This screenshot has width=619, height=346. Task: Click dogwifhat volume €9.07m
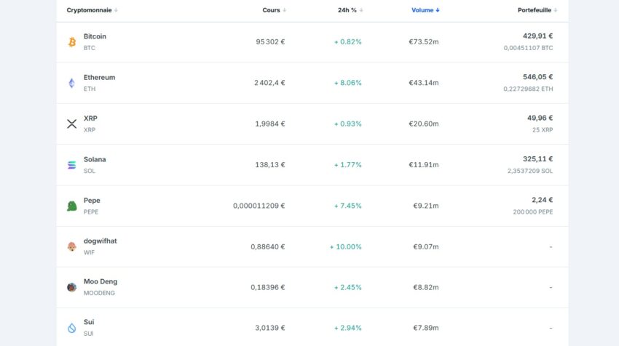[426, 246]
